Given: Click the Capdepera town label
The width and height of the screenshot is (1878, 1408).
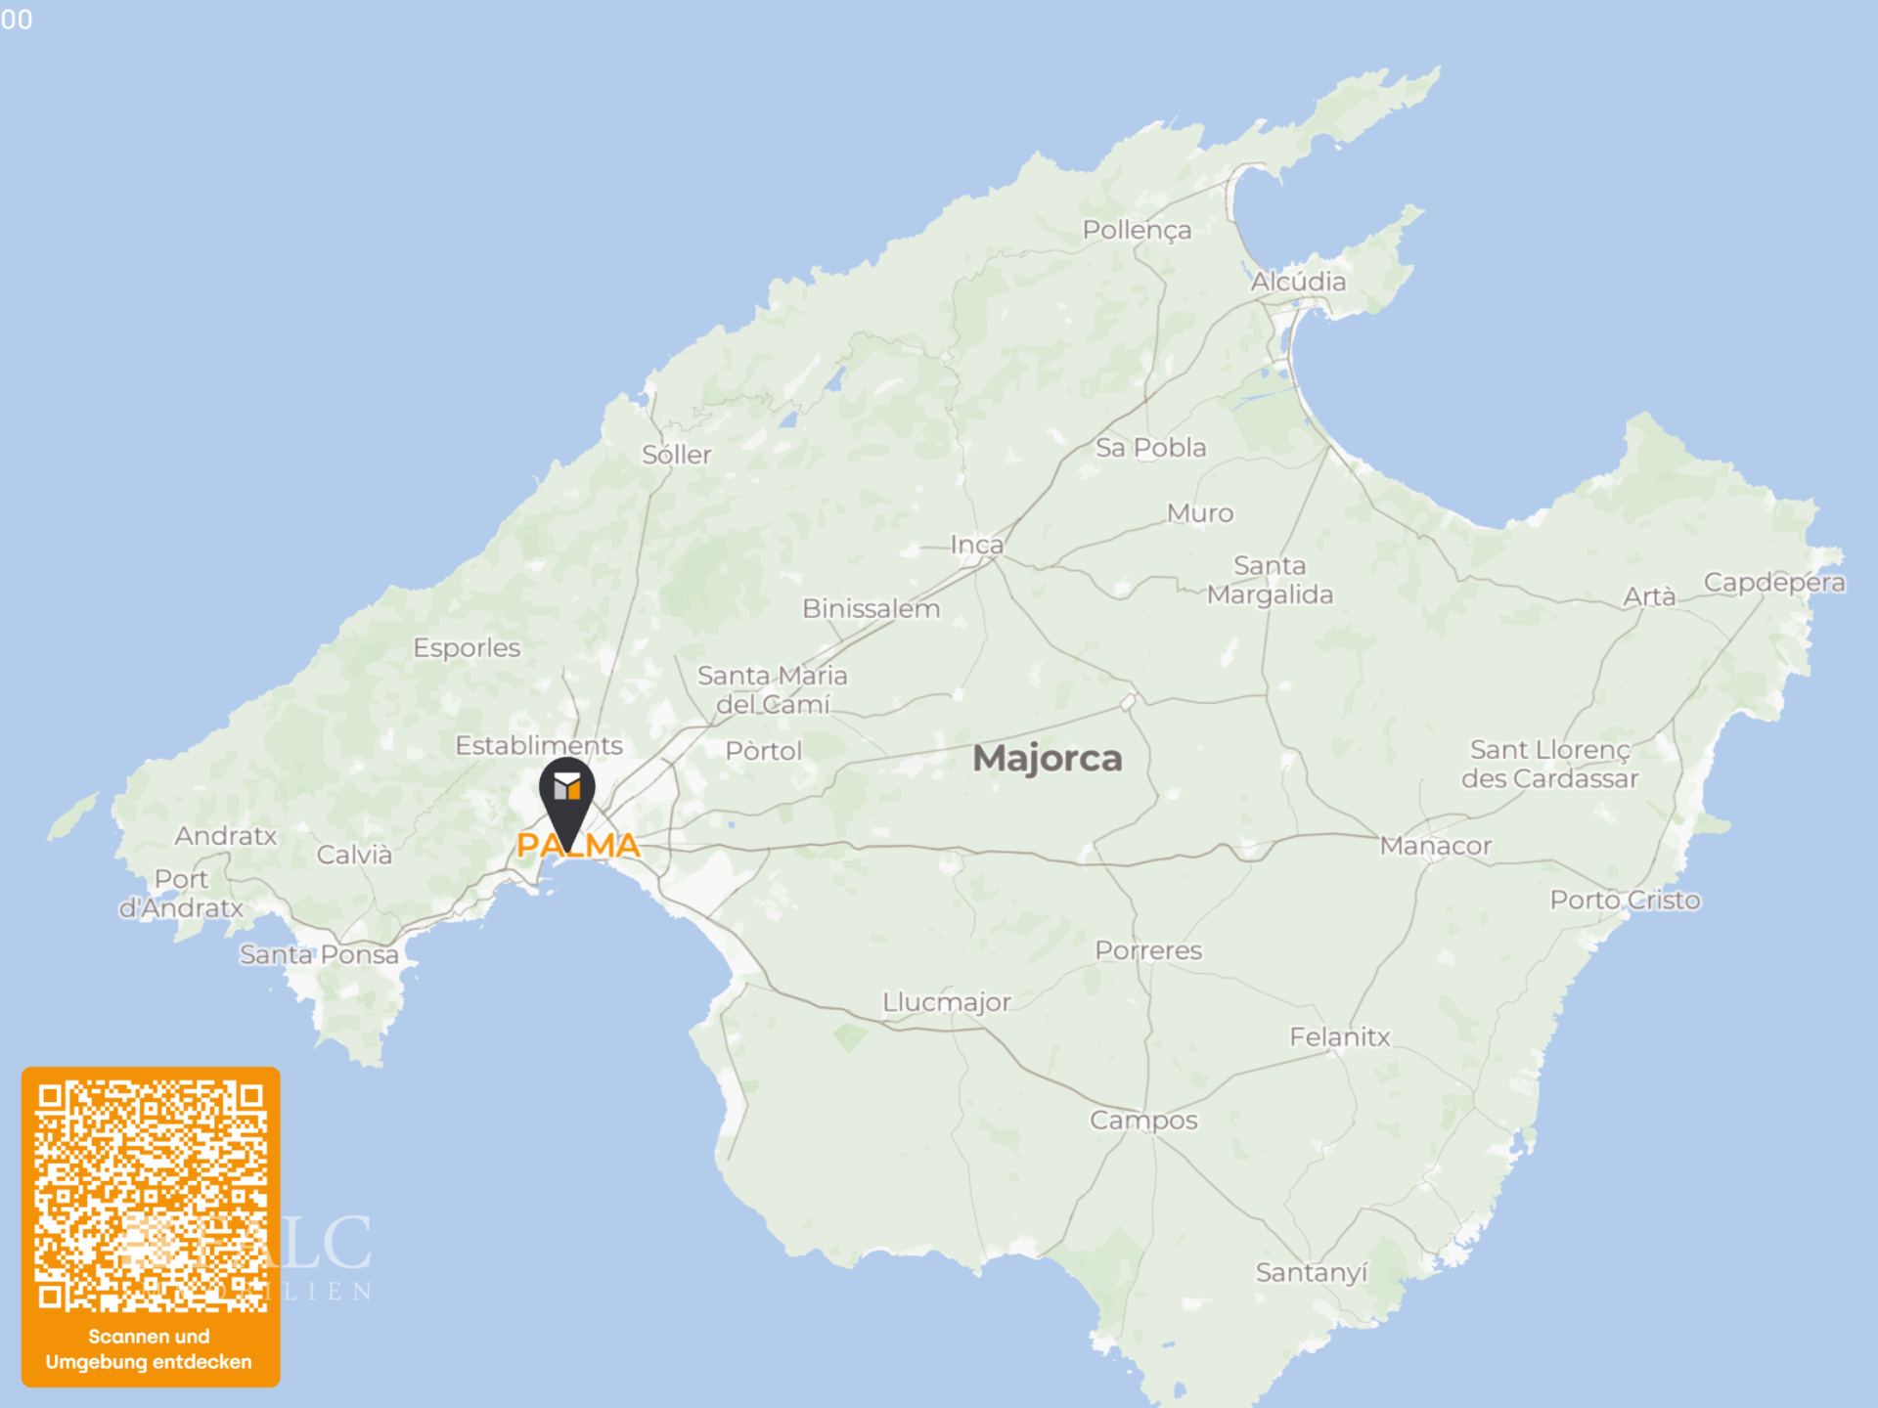Looking at the screenshot, I should tap(1773, 583).
